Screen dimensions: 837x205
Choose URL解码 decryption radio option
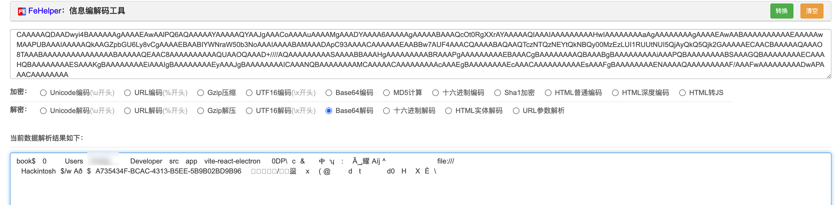click(x=127, y=111)
